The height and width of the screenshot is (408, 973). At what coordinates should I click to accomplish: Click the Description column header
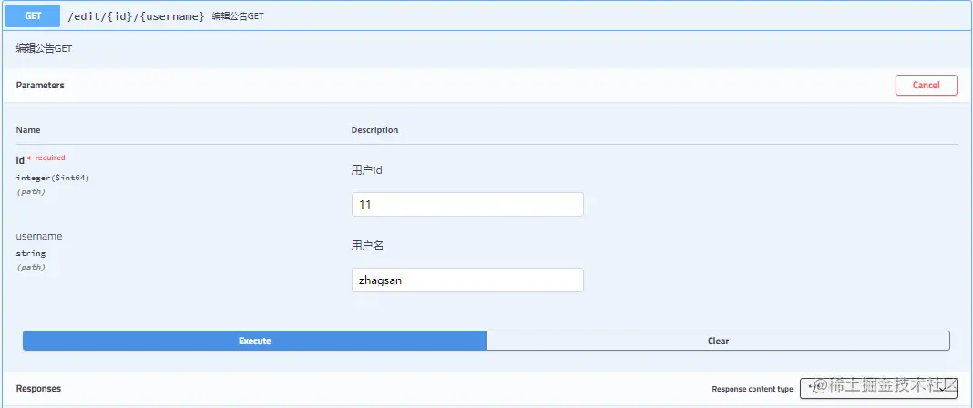[x=374, y=130]
